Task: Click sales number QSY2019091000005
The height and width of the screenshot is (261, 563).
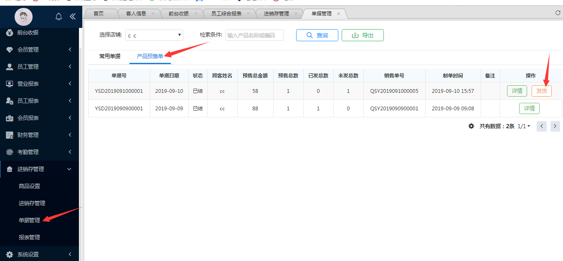Action: point(394,91)
